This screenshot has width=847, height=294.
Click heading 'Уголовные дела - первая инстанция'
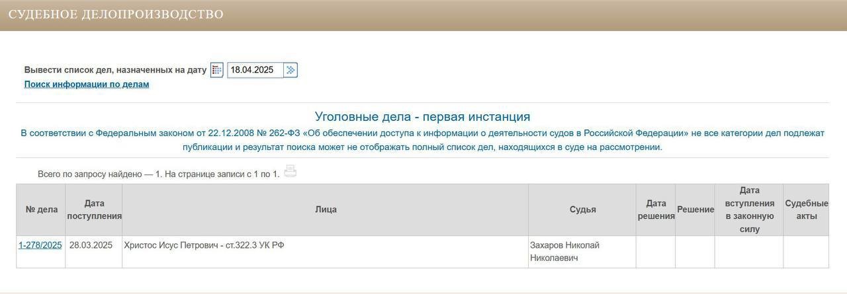pyautogui.click(x=422, y=117)
